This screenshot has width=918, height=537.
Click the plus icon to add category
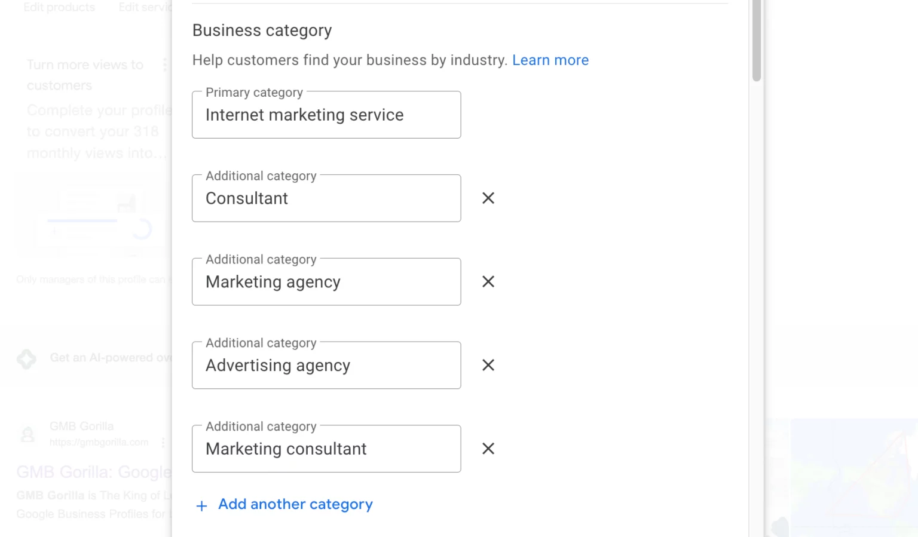(x=202, y=506)
